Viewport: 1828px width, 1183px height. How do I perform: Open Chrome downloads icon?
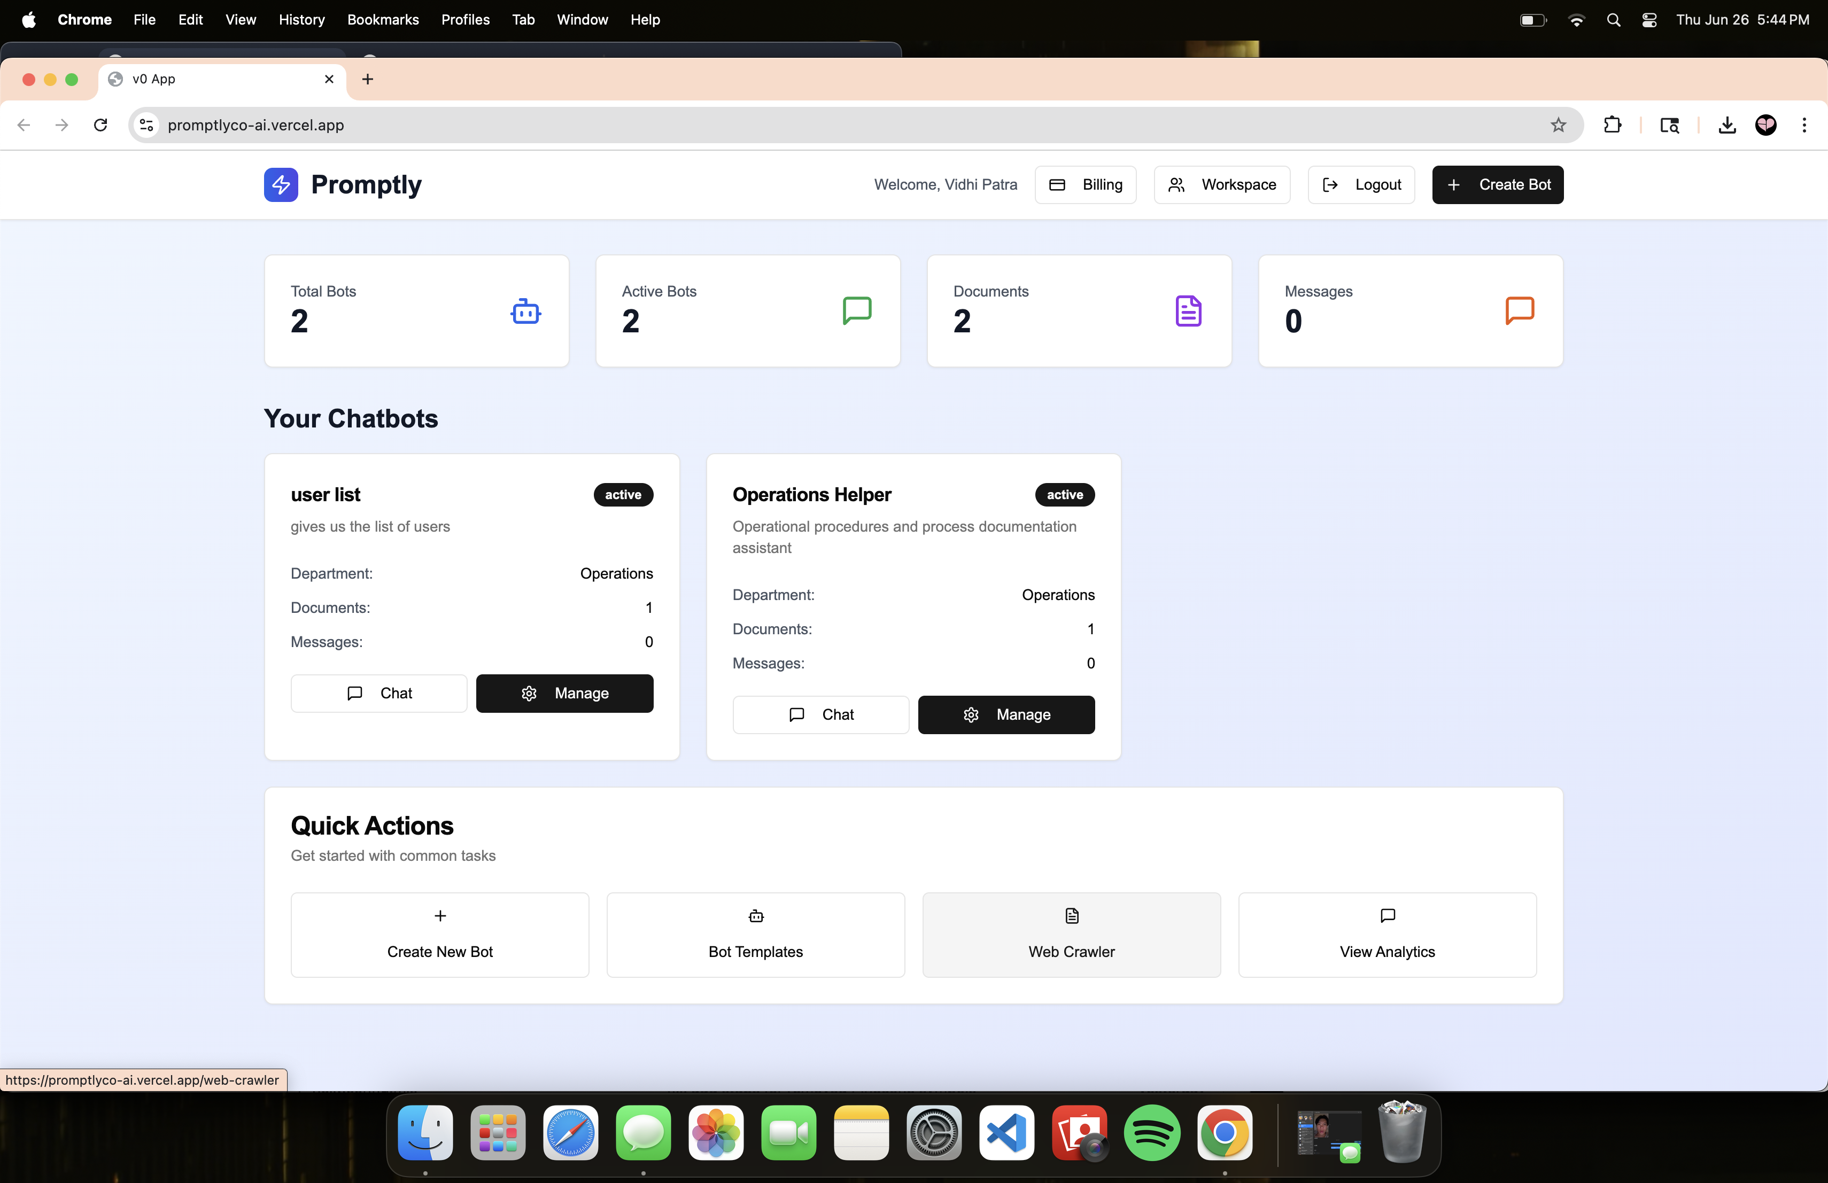point(1726,125)
